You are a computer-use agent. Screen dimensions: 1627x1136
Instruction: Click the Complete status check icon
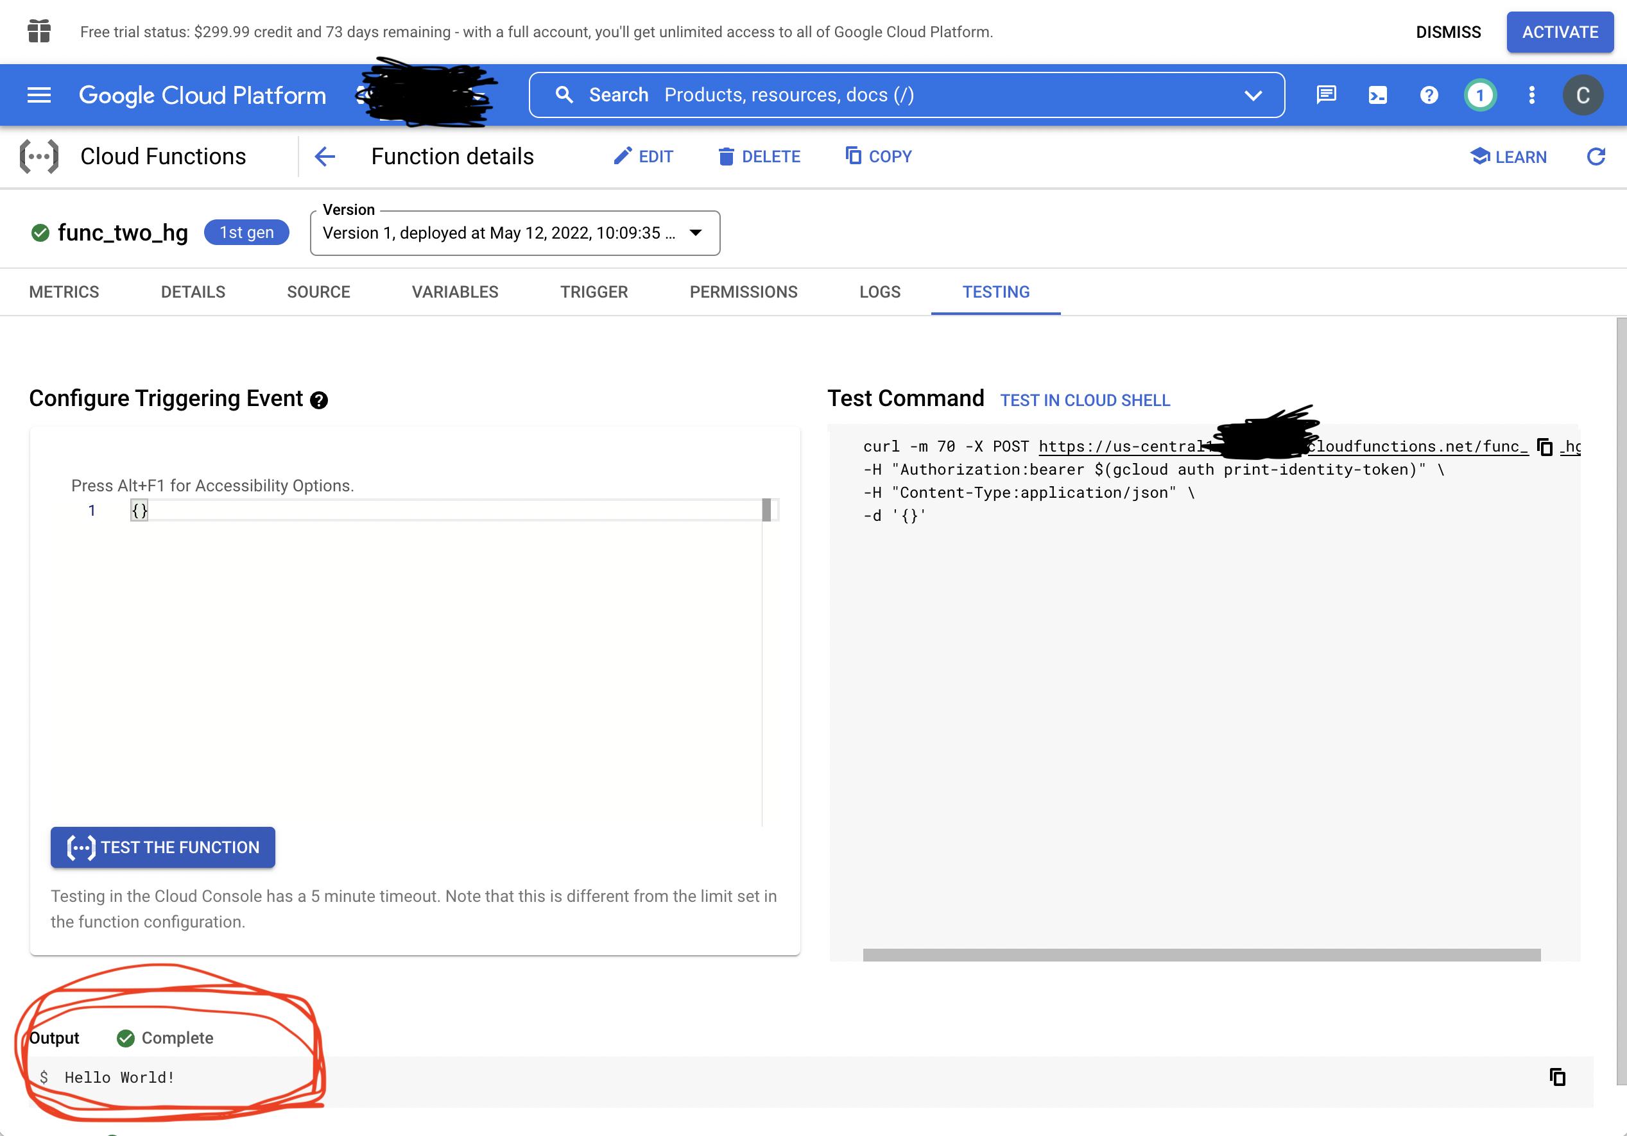pyautogui.click(x=125, y=1039)
